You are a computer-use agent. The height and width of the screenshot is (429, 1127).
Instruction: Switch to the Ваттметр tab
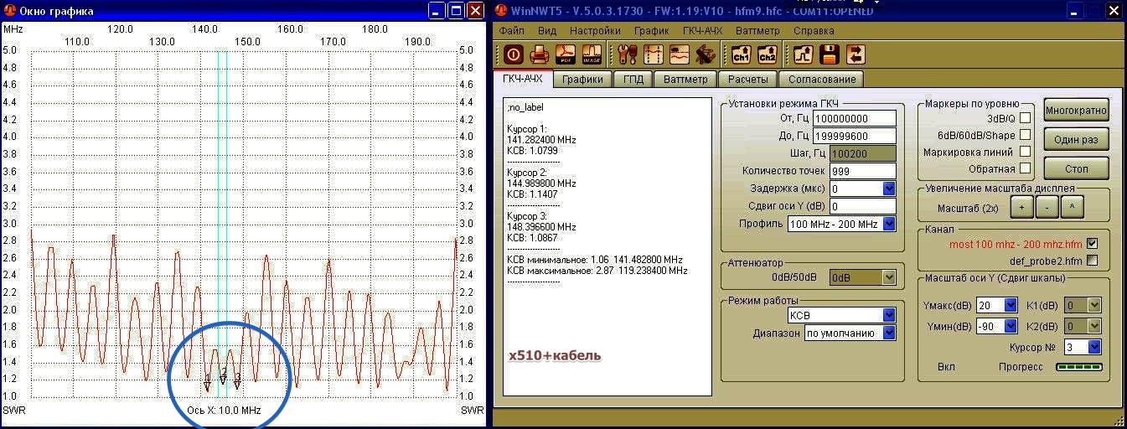point(685,80)
